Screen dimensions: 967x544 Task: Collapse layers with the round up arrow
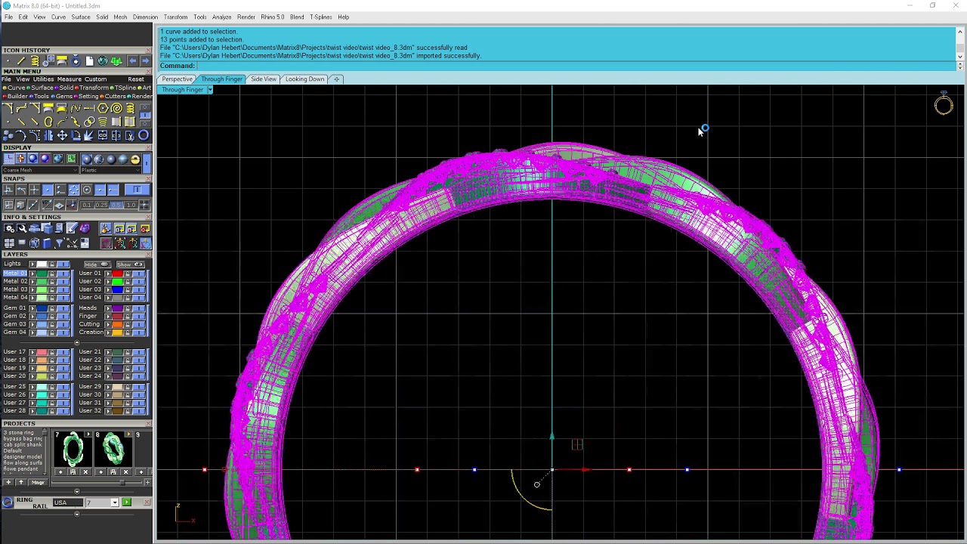point(76,342)
